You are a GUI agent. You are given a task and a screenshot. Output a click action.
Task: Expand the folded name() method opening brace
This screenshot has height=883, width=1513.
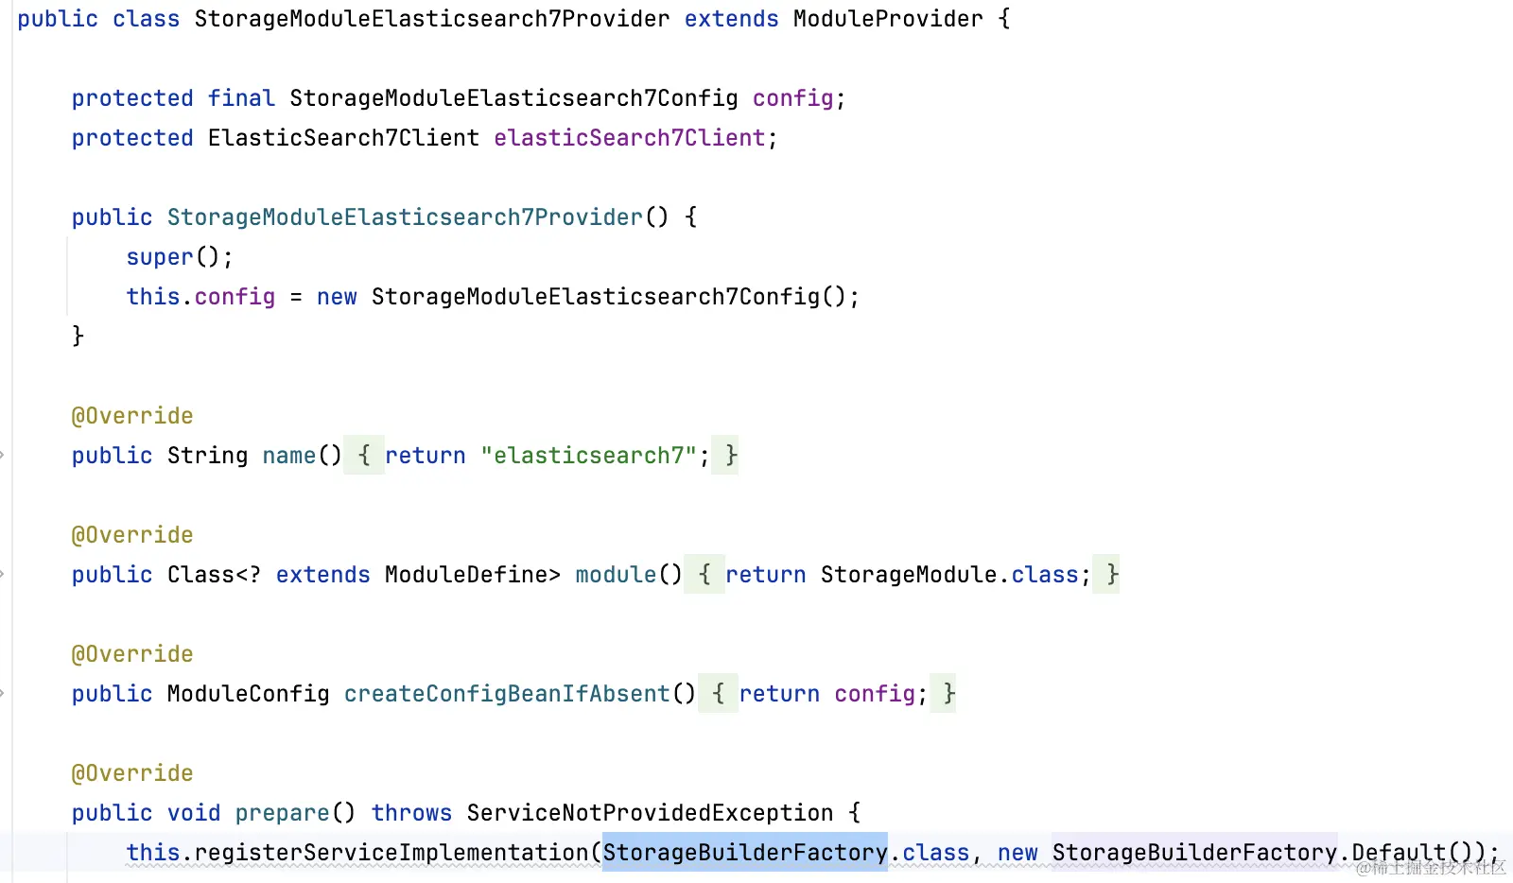pyautogui.click(x=364, y=456)
